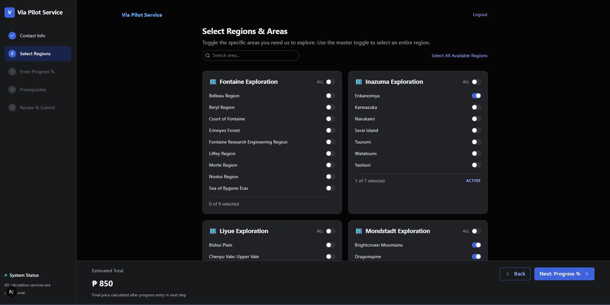The height and width of the screenshot is (305, 610).
Task: Click the Inazuma Exploration map icon
Action: tap(359, 82)
